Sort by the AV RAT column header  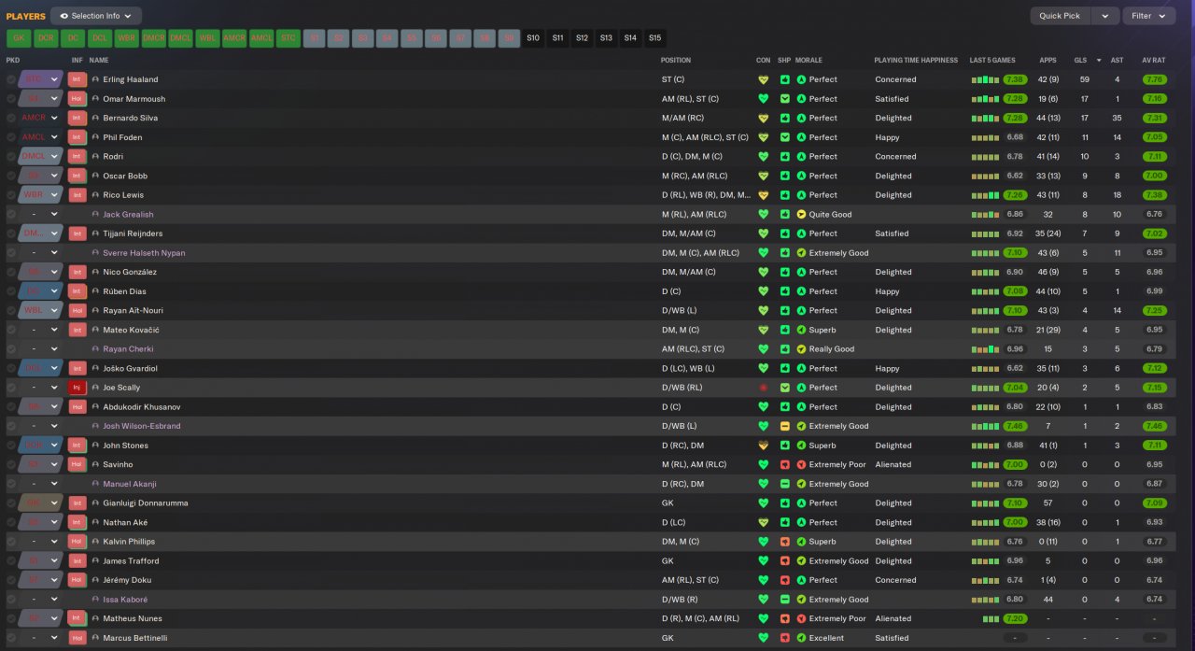pos(1154,60)
